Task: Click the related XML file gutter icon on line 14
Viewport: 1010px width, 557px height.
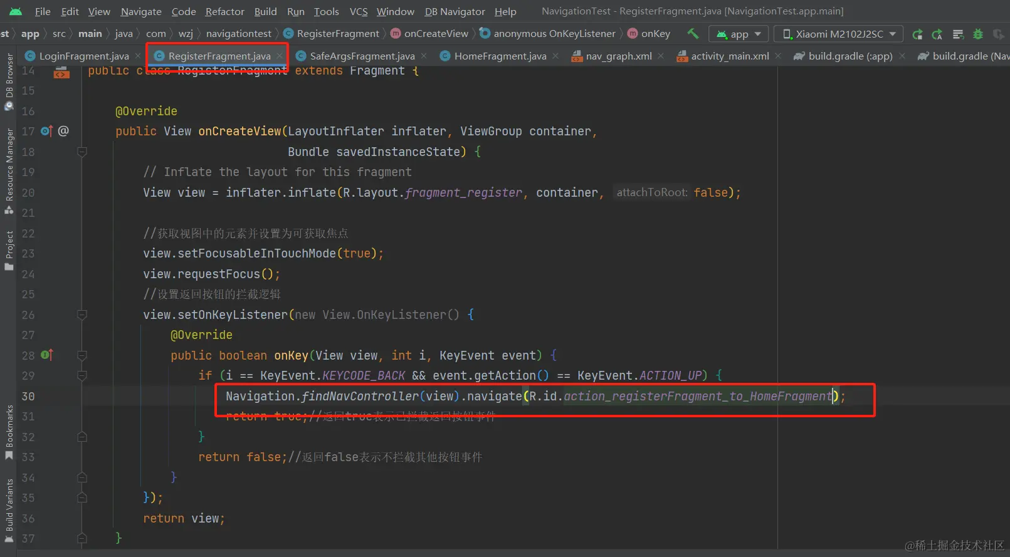Action: point(61,72)
